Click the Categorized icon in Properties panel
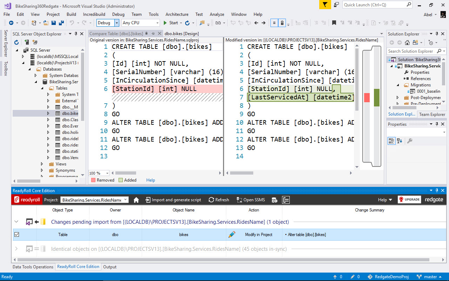Image resolution: width=449 pixels, height=281 pixels. pyautogui.click(x=391, y=141)
